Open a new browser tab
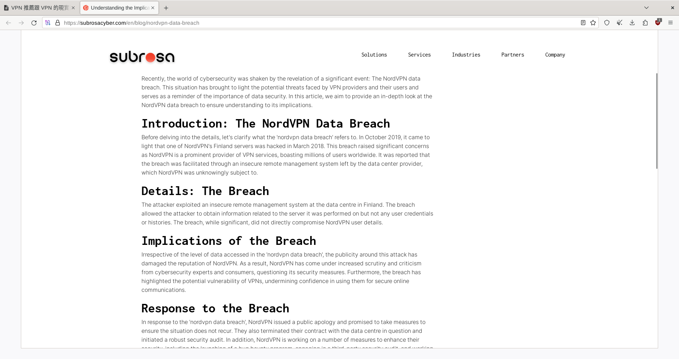 click(x=166, y=8)
